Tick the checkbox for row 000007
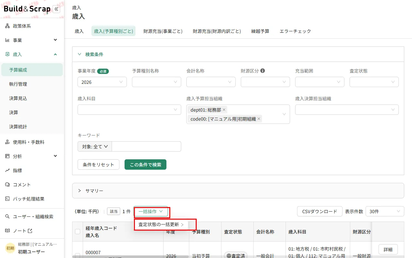Image resolution: width=412 pixels, height=258 pixels. [x=78, y=255]
